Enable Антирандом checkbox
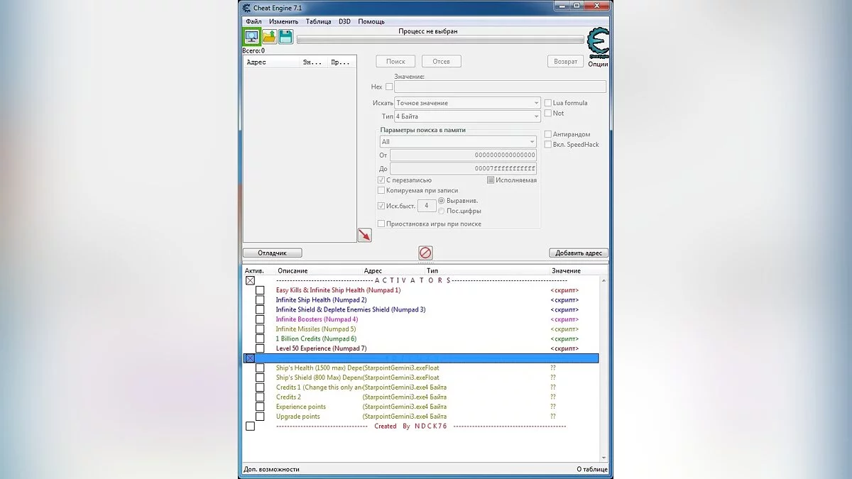 (x=548, y=134)
